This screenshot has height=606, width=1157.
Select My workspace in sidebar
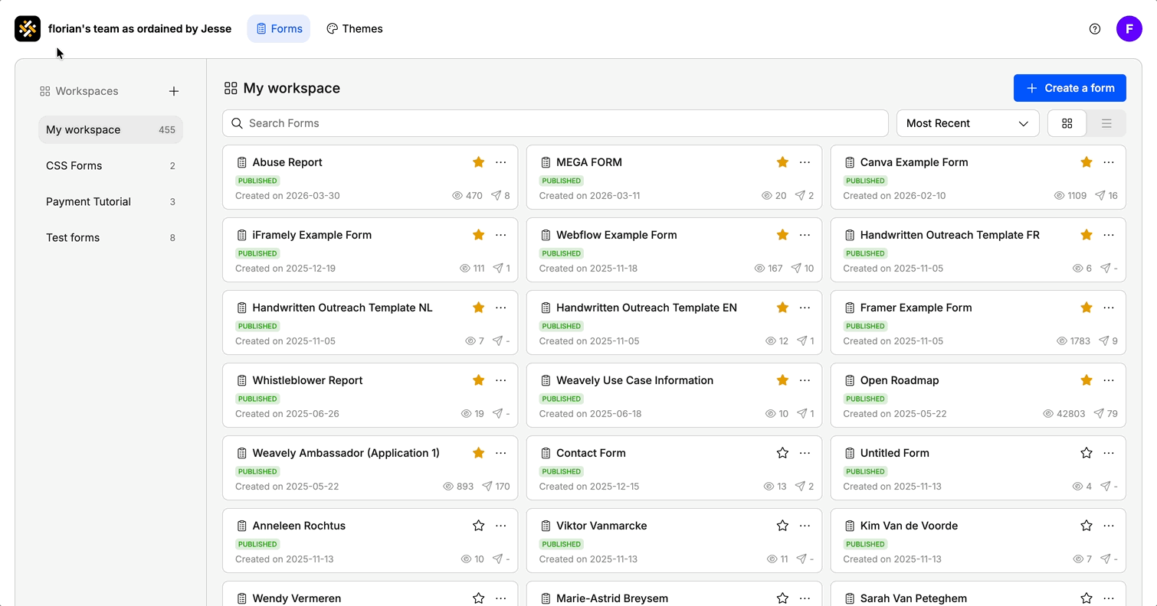click(x=110, y=130)
